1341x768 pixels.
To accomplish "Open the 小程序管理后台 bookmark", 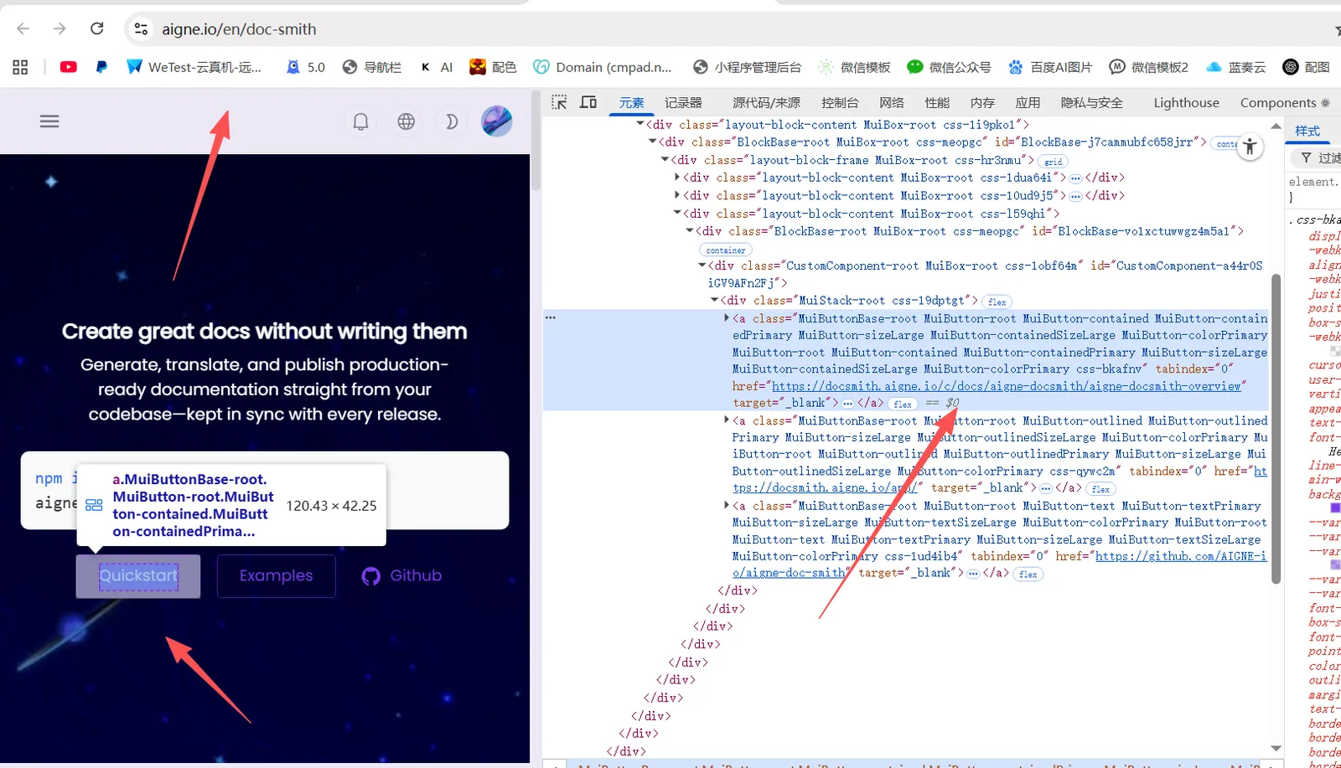I will (747, 67).
